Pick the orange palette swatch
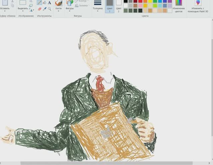Viewport: 213px width, 165px height. (x=145, y=1)
